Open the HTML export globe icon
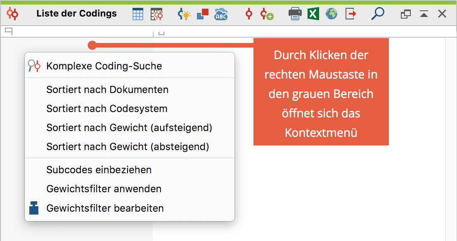Viewport: 457px width, 241px height. pos(332,14)
